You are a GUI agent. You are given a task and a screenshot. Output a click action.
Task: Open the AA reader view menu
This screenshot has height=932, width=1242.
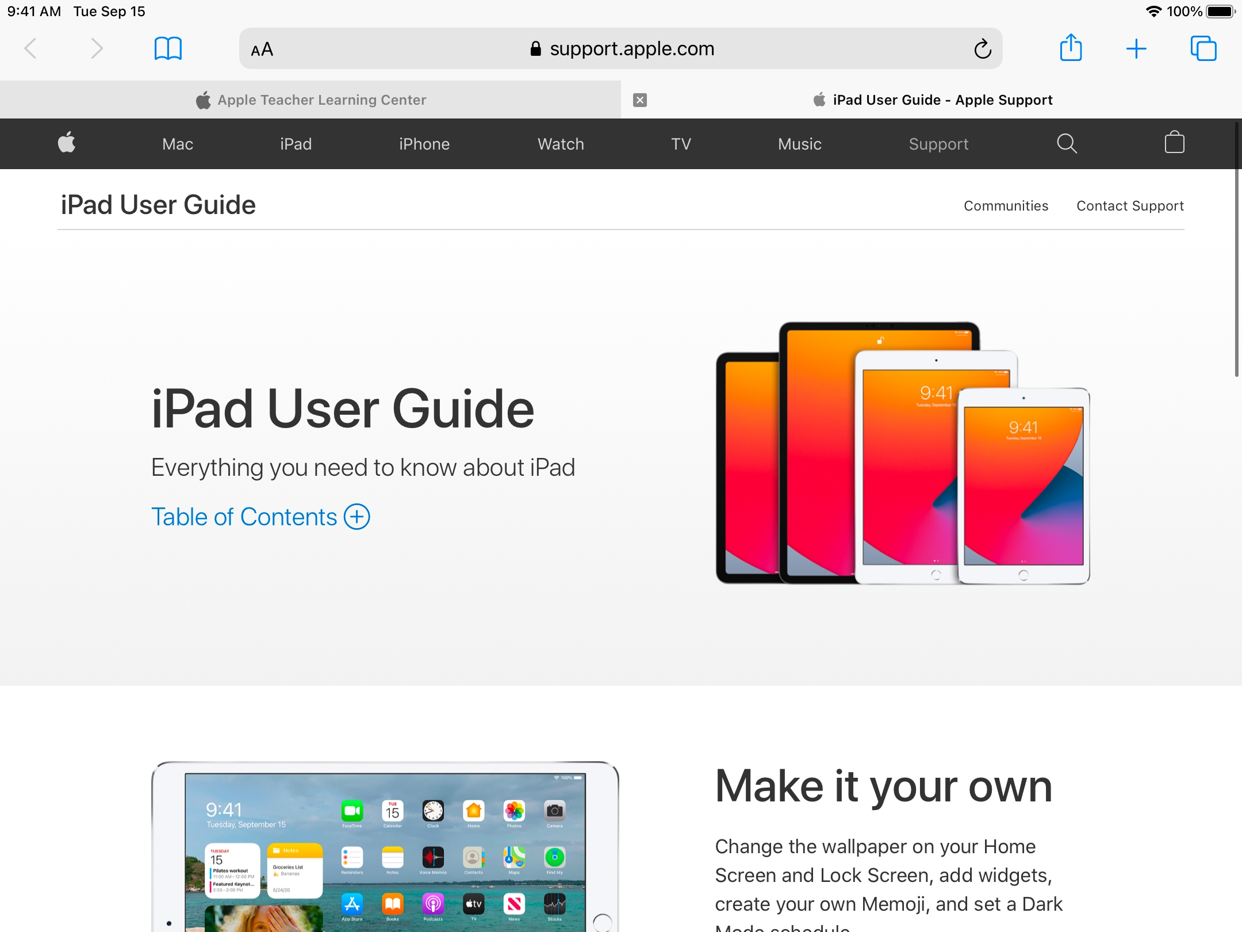[262, 49]
